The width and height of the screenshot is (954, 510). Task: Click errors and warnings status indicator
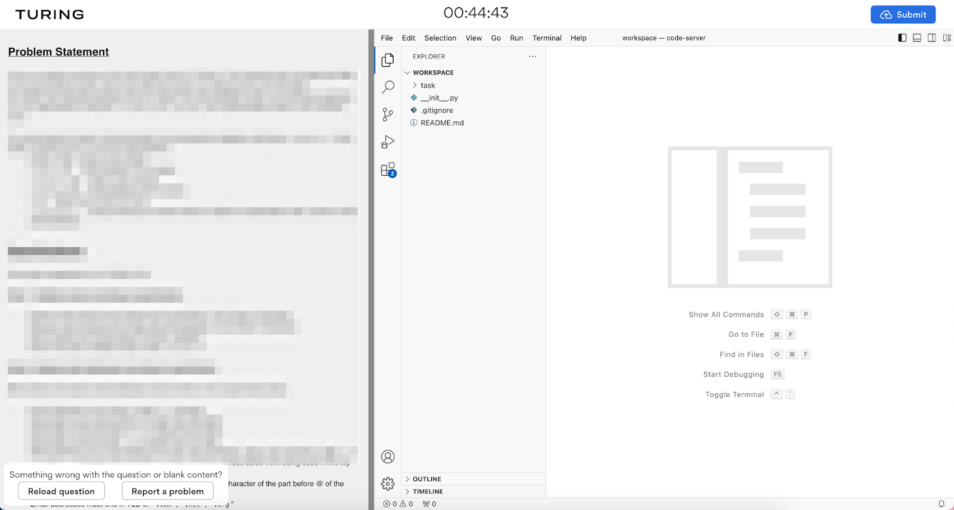coord(398,504)
